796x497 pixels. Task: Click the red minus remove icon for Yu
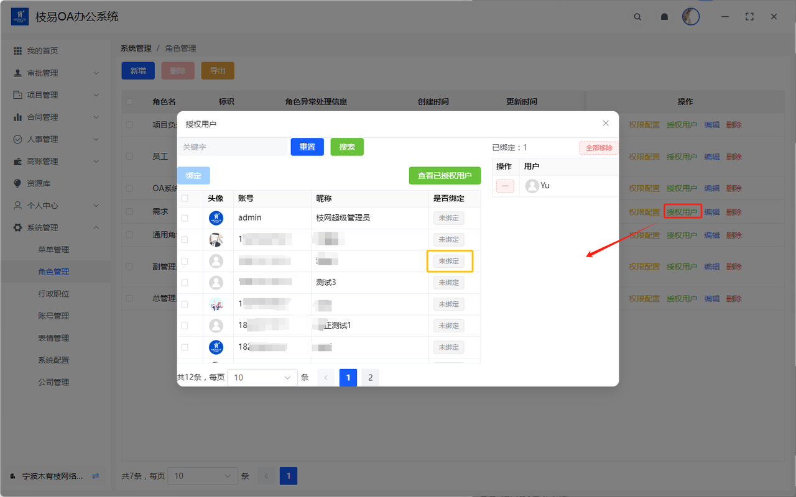click(x=505, y=186)
